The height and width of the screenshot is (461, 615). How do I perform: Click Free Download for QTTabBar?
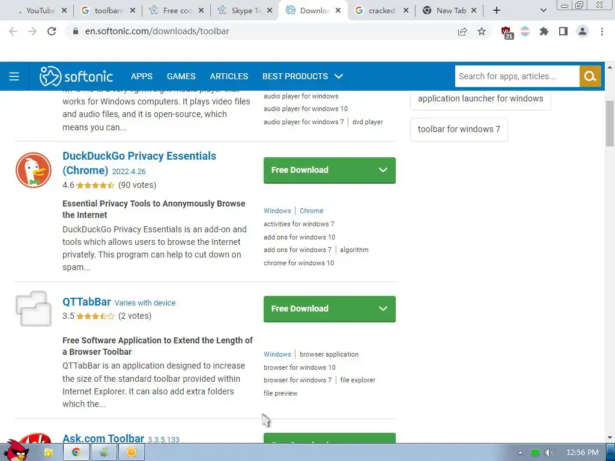tap(330, 309)
